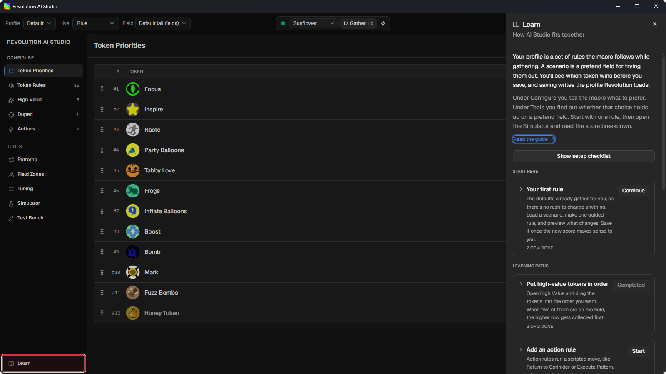This screenshot has width=666, height=374.
Task: Open the Test Bench tool
Action: tap(44, 218)
